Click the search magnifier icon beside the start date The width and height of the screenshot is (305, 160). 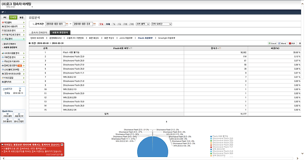point(33,24)
